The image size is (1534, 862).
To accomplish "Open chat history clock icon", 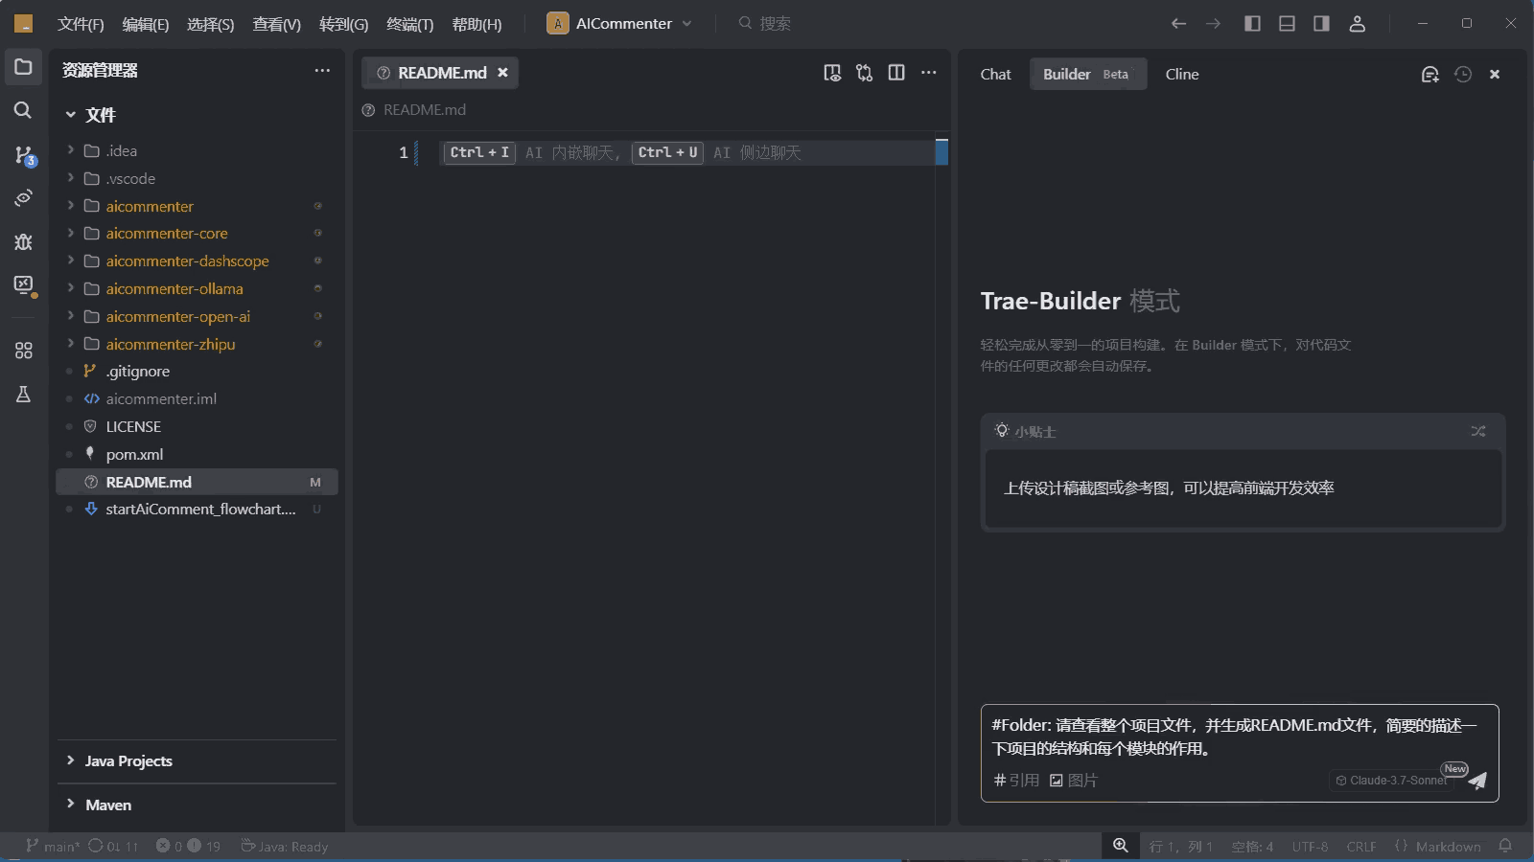I will [1462, 75].
